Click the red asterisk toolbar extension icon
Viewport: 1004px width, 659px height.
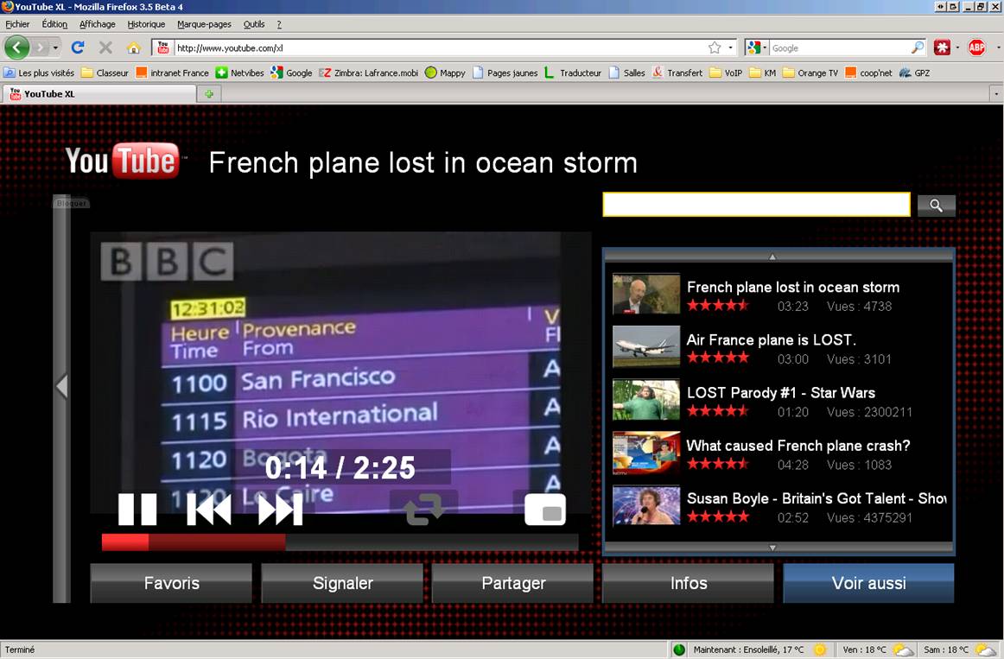click(x=942, y=48)
